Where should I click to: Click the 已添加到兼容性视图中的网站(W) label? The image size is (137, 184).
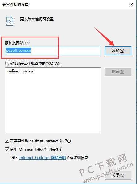click(x=32, y=64)
